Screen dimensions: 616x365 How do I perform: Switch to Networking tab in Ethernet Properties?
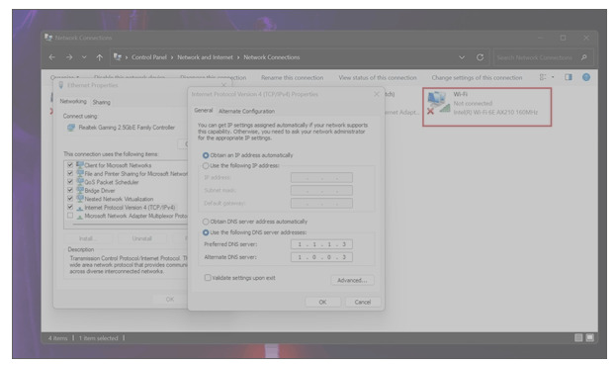tap(73, 101)
